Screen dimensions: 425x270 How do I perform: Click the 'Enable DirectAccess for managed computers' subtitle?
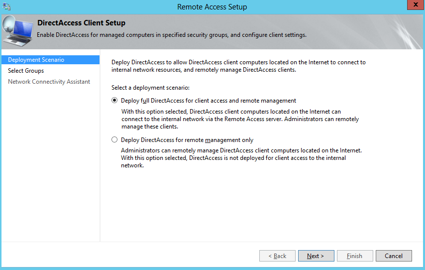172,35
